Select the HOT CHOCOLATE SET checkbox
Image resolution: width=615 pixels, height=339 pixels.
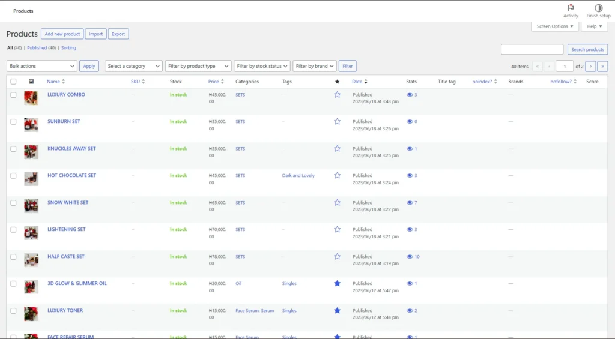[x=13, y=176]
